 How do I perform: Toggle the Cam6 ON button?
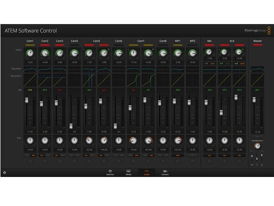pyautogui.click(x=116, y=155)
